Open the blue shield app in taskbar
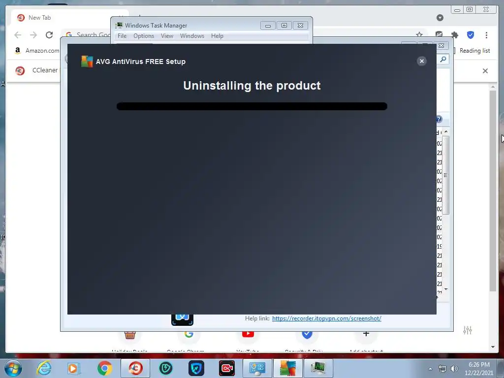Viewport: 504px width, 378px height. tap(196, 368)
